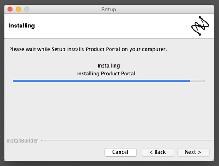Click the Setup title in title bar

pyautogui.click(x=109, y=10)
